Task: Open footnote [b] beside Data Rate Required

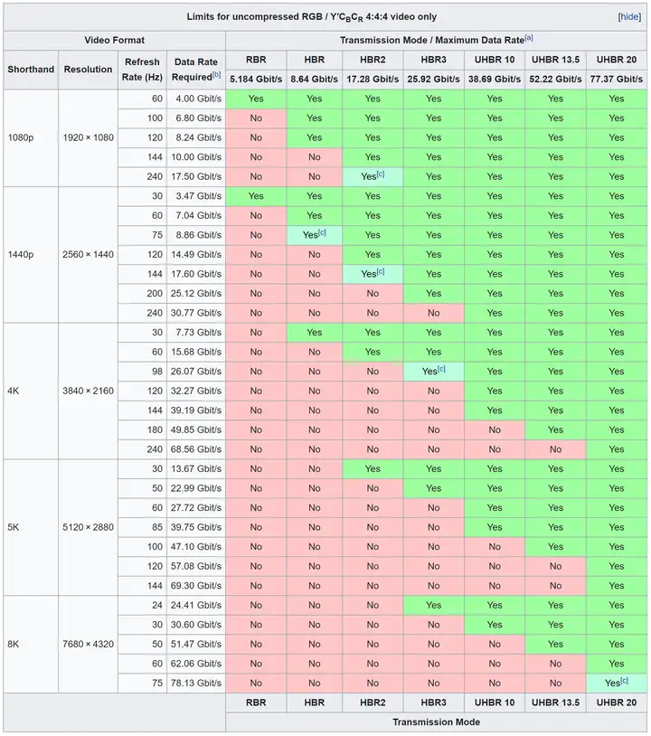Action: tap(216, 73)
